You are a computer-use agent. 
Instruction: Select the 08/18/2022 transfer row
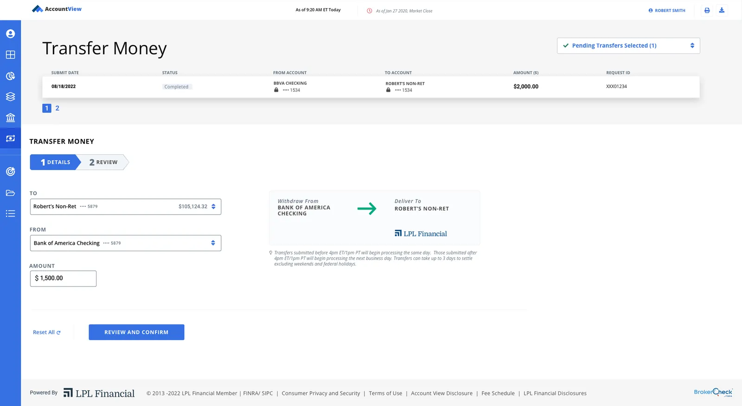click(x=371, y=87)
